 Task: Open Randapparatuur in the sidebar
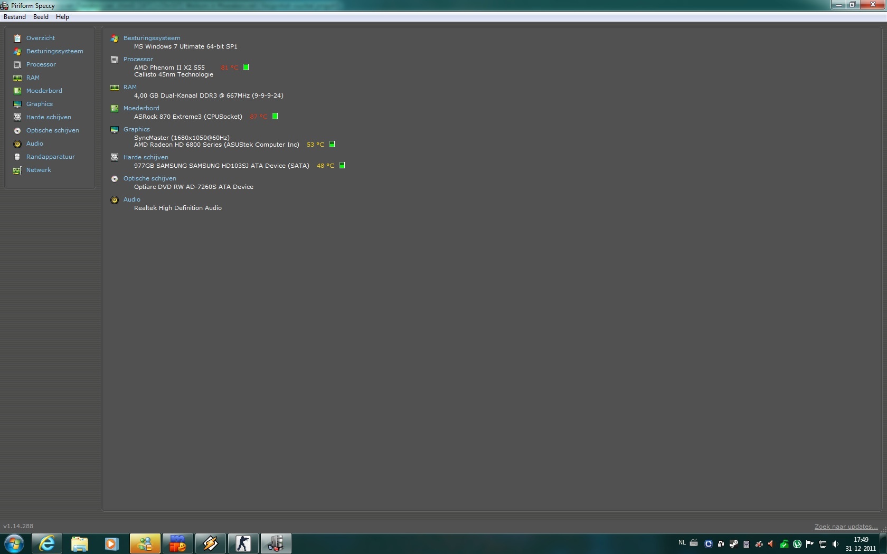click(x=51, y=157)
